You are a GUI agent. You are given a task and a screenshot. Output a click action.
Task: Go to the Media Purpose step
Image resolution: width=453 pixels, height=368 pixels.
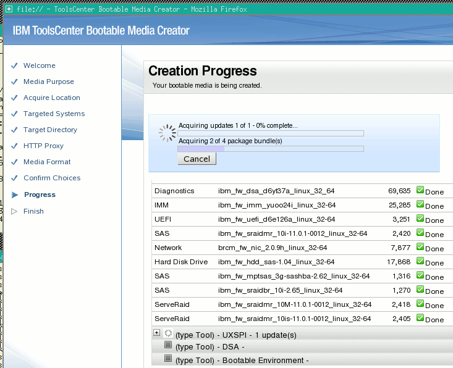point(49,82)
